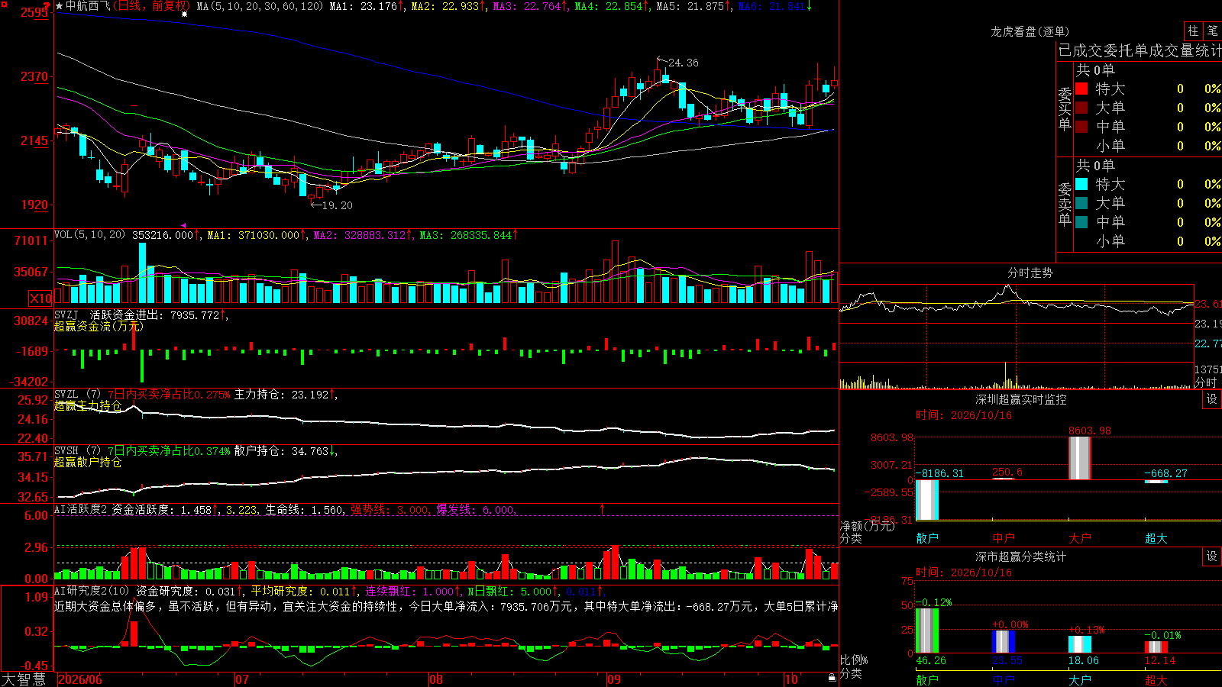Click the 10 month marker on the timeline
Image resolution: width=1222 pixels, height=687 pixels.
coord(791,679)
